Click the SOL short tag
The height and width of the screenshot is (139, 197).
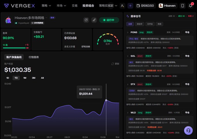tap(140, 56)
